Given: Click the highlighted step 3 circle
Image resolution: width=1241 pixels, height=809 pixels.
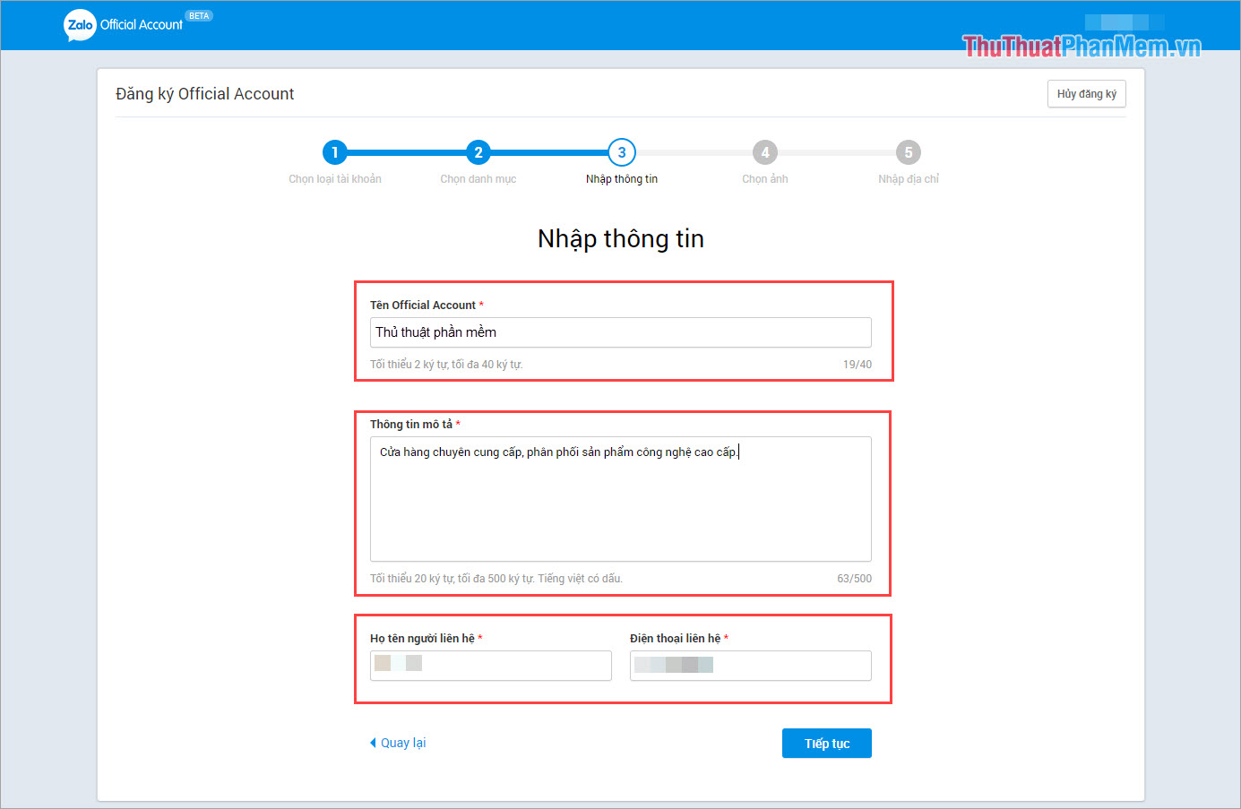Looking at the screenshot, I should [x=622, y=151].
